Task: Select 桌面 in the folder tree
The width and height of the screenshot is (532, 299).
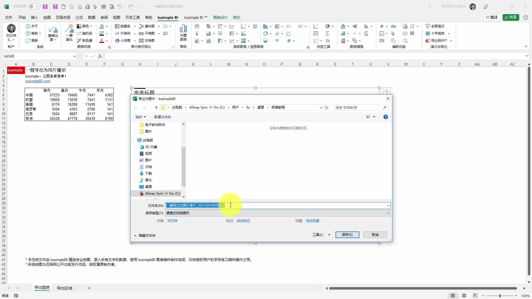Action: point(149,187)
